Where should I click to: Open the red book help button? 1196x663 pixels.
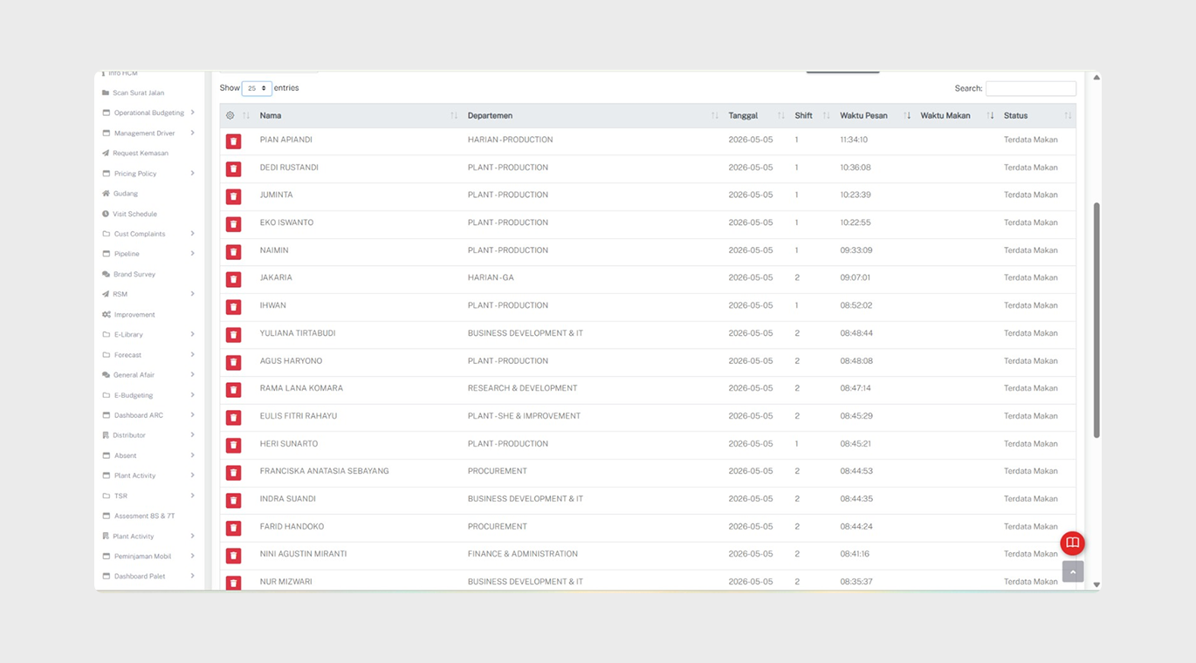coord(1072,543)
